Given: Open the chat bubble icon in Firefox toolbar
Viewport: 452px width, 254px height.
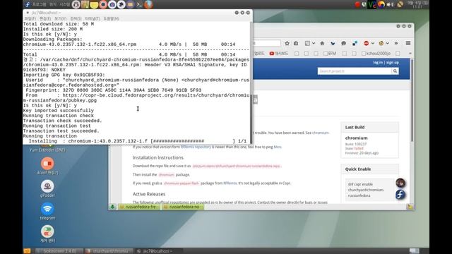Looking at the screenshot, I should (344, 43).
